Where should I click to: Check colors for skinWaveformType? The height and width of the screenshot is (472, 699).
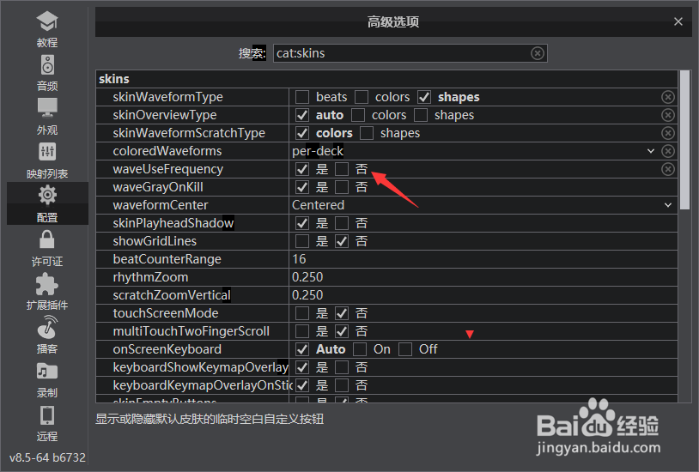[361, 97]
